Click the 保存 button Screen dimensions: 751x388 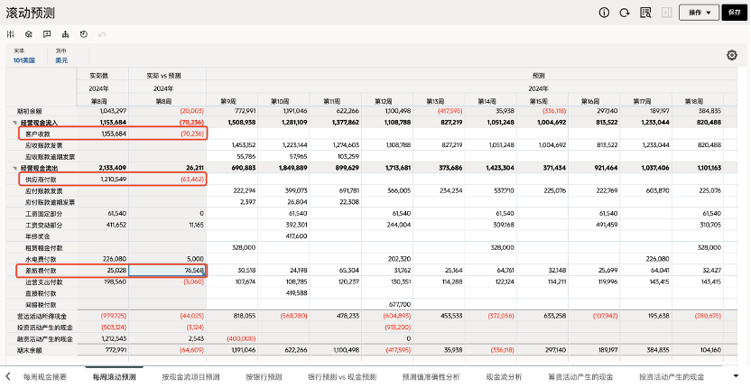pyautogui.click(x=735, y=13)
